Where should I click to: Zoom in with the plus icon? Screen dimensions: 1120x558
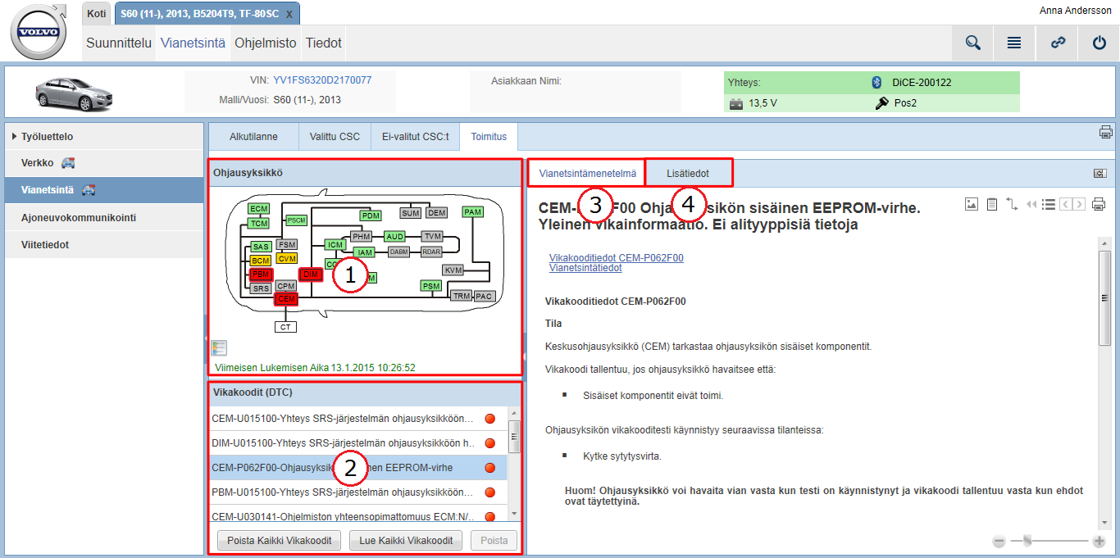(x=1100, y=541)
